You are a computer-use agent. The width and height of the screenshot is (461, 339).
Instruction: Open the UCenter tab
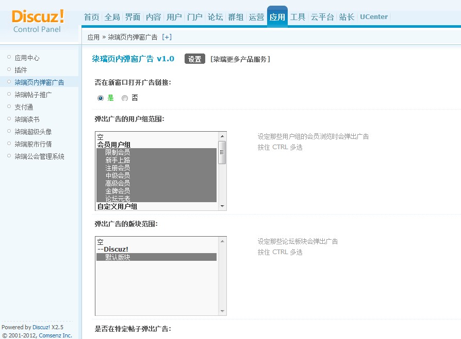[x=374, y=16]
